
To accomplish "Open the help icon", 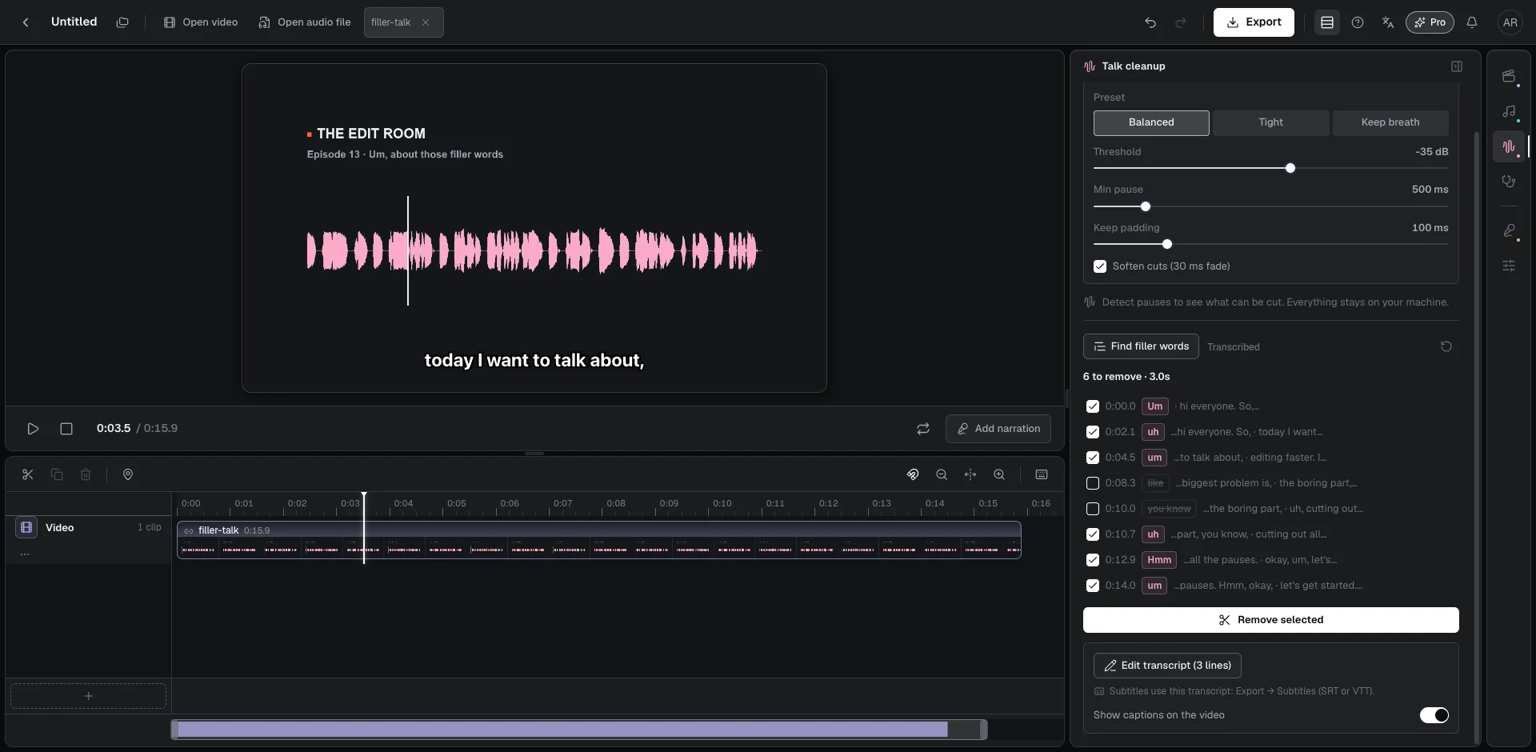I will point(1358,22).
